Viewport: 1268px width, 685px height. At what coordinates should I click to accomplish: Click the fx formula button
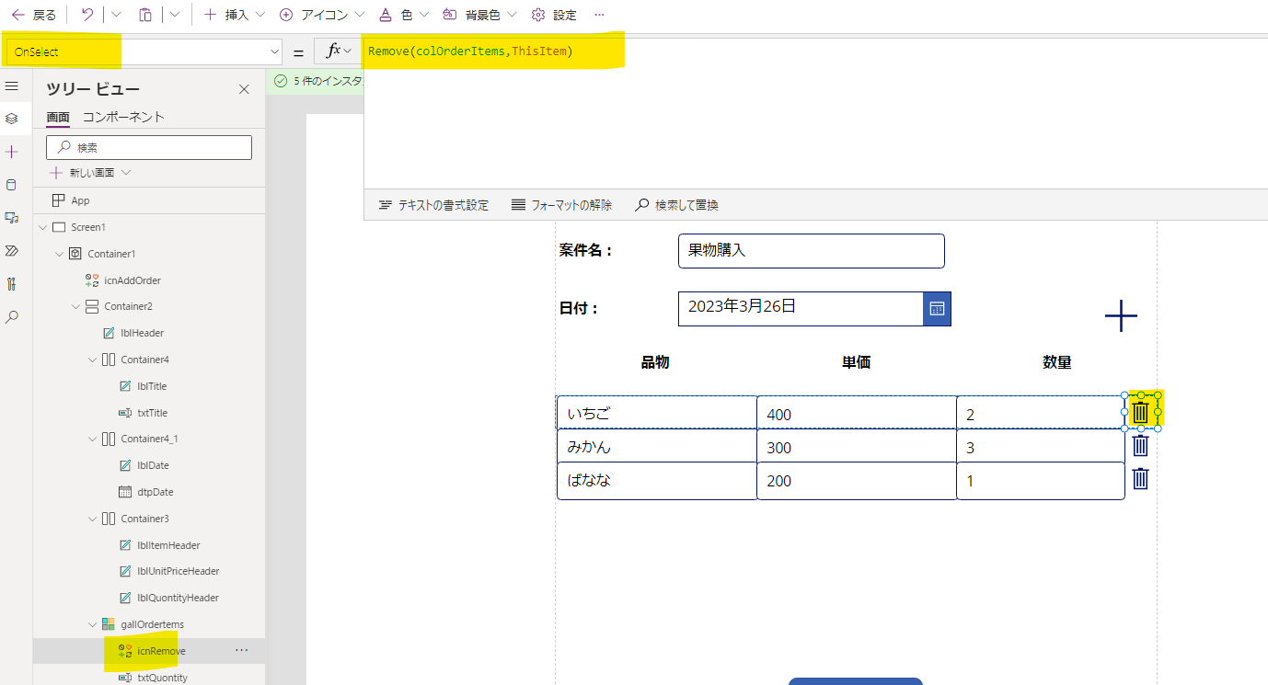click(338, 51)
